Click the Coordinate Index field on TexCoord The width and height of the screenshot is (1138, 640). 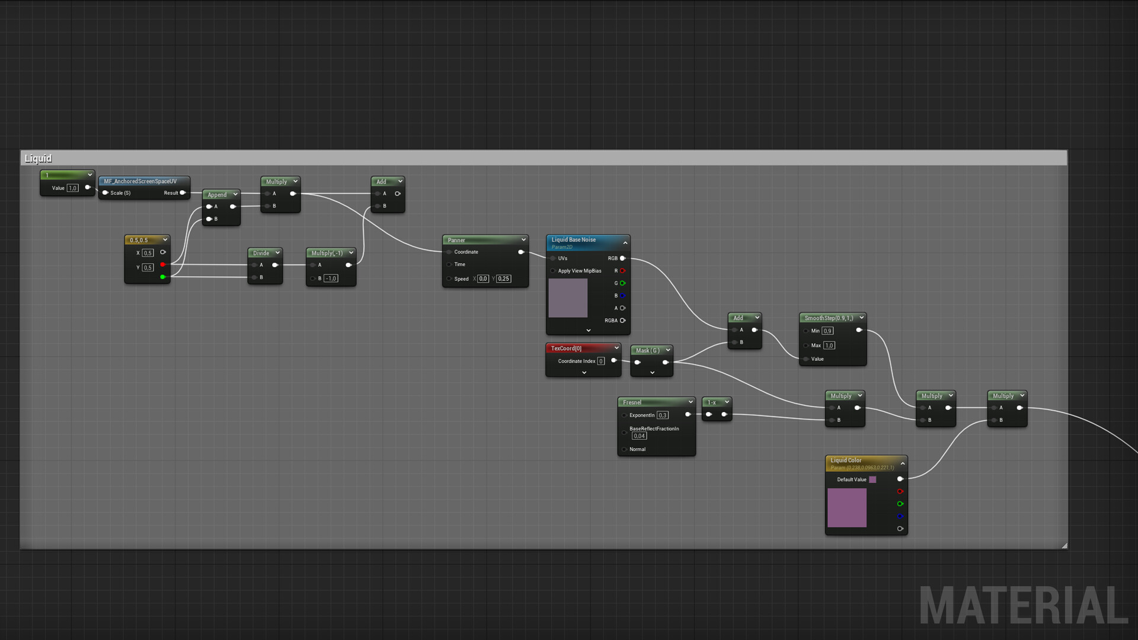click(x=601, y=361)
